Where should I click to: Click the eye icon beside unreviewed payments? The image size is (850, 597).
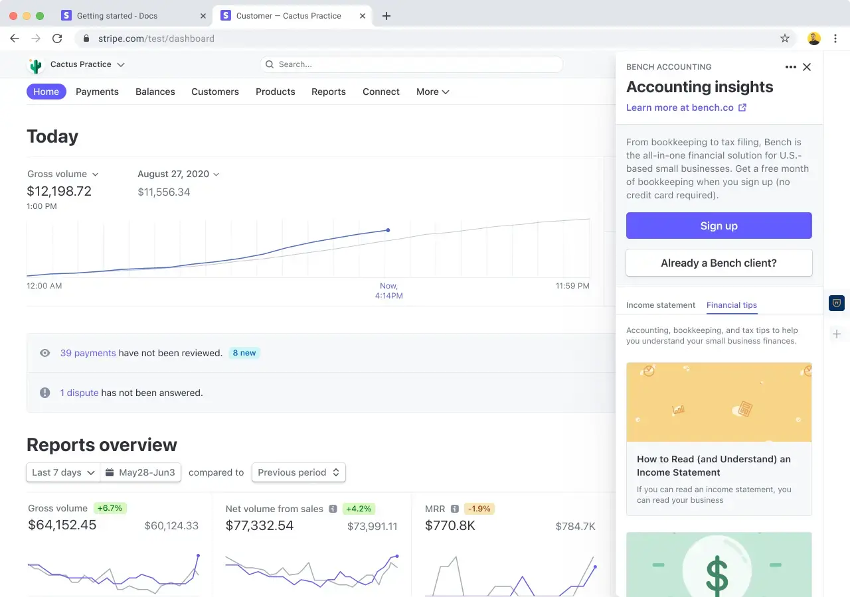pyautogui.click(x=45, y=353)
